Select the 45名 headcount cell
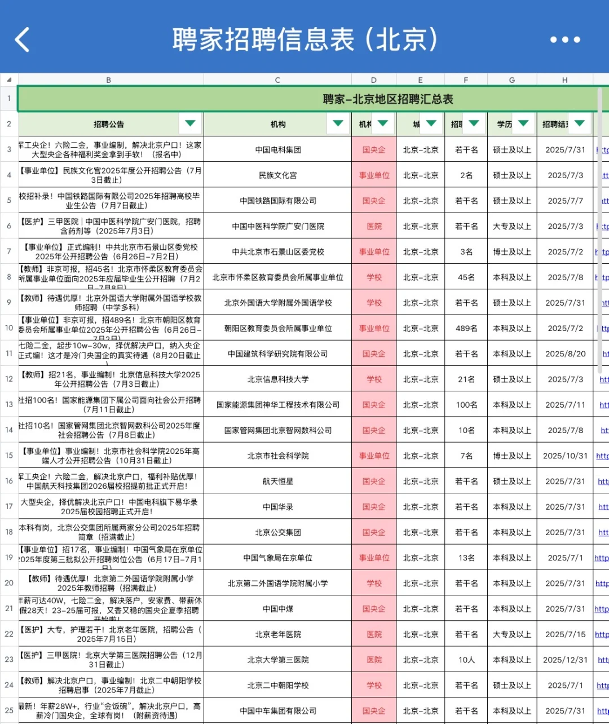Viewport: 609px width, 724px height. click(x=466, y=277)
